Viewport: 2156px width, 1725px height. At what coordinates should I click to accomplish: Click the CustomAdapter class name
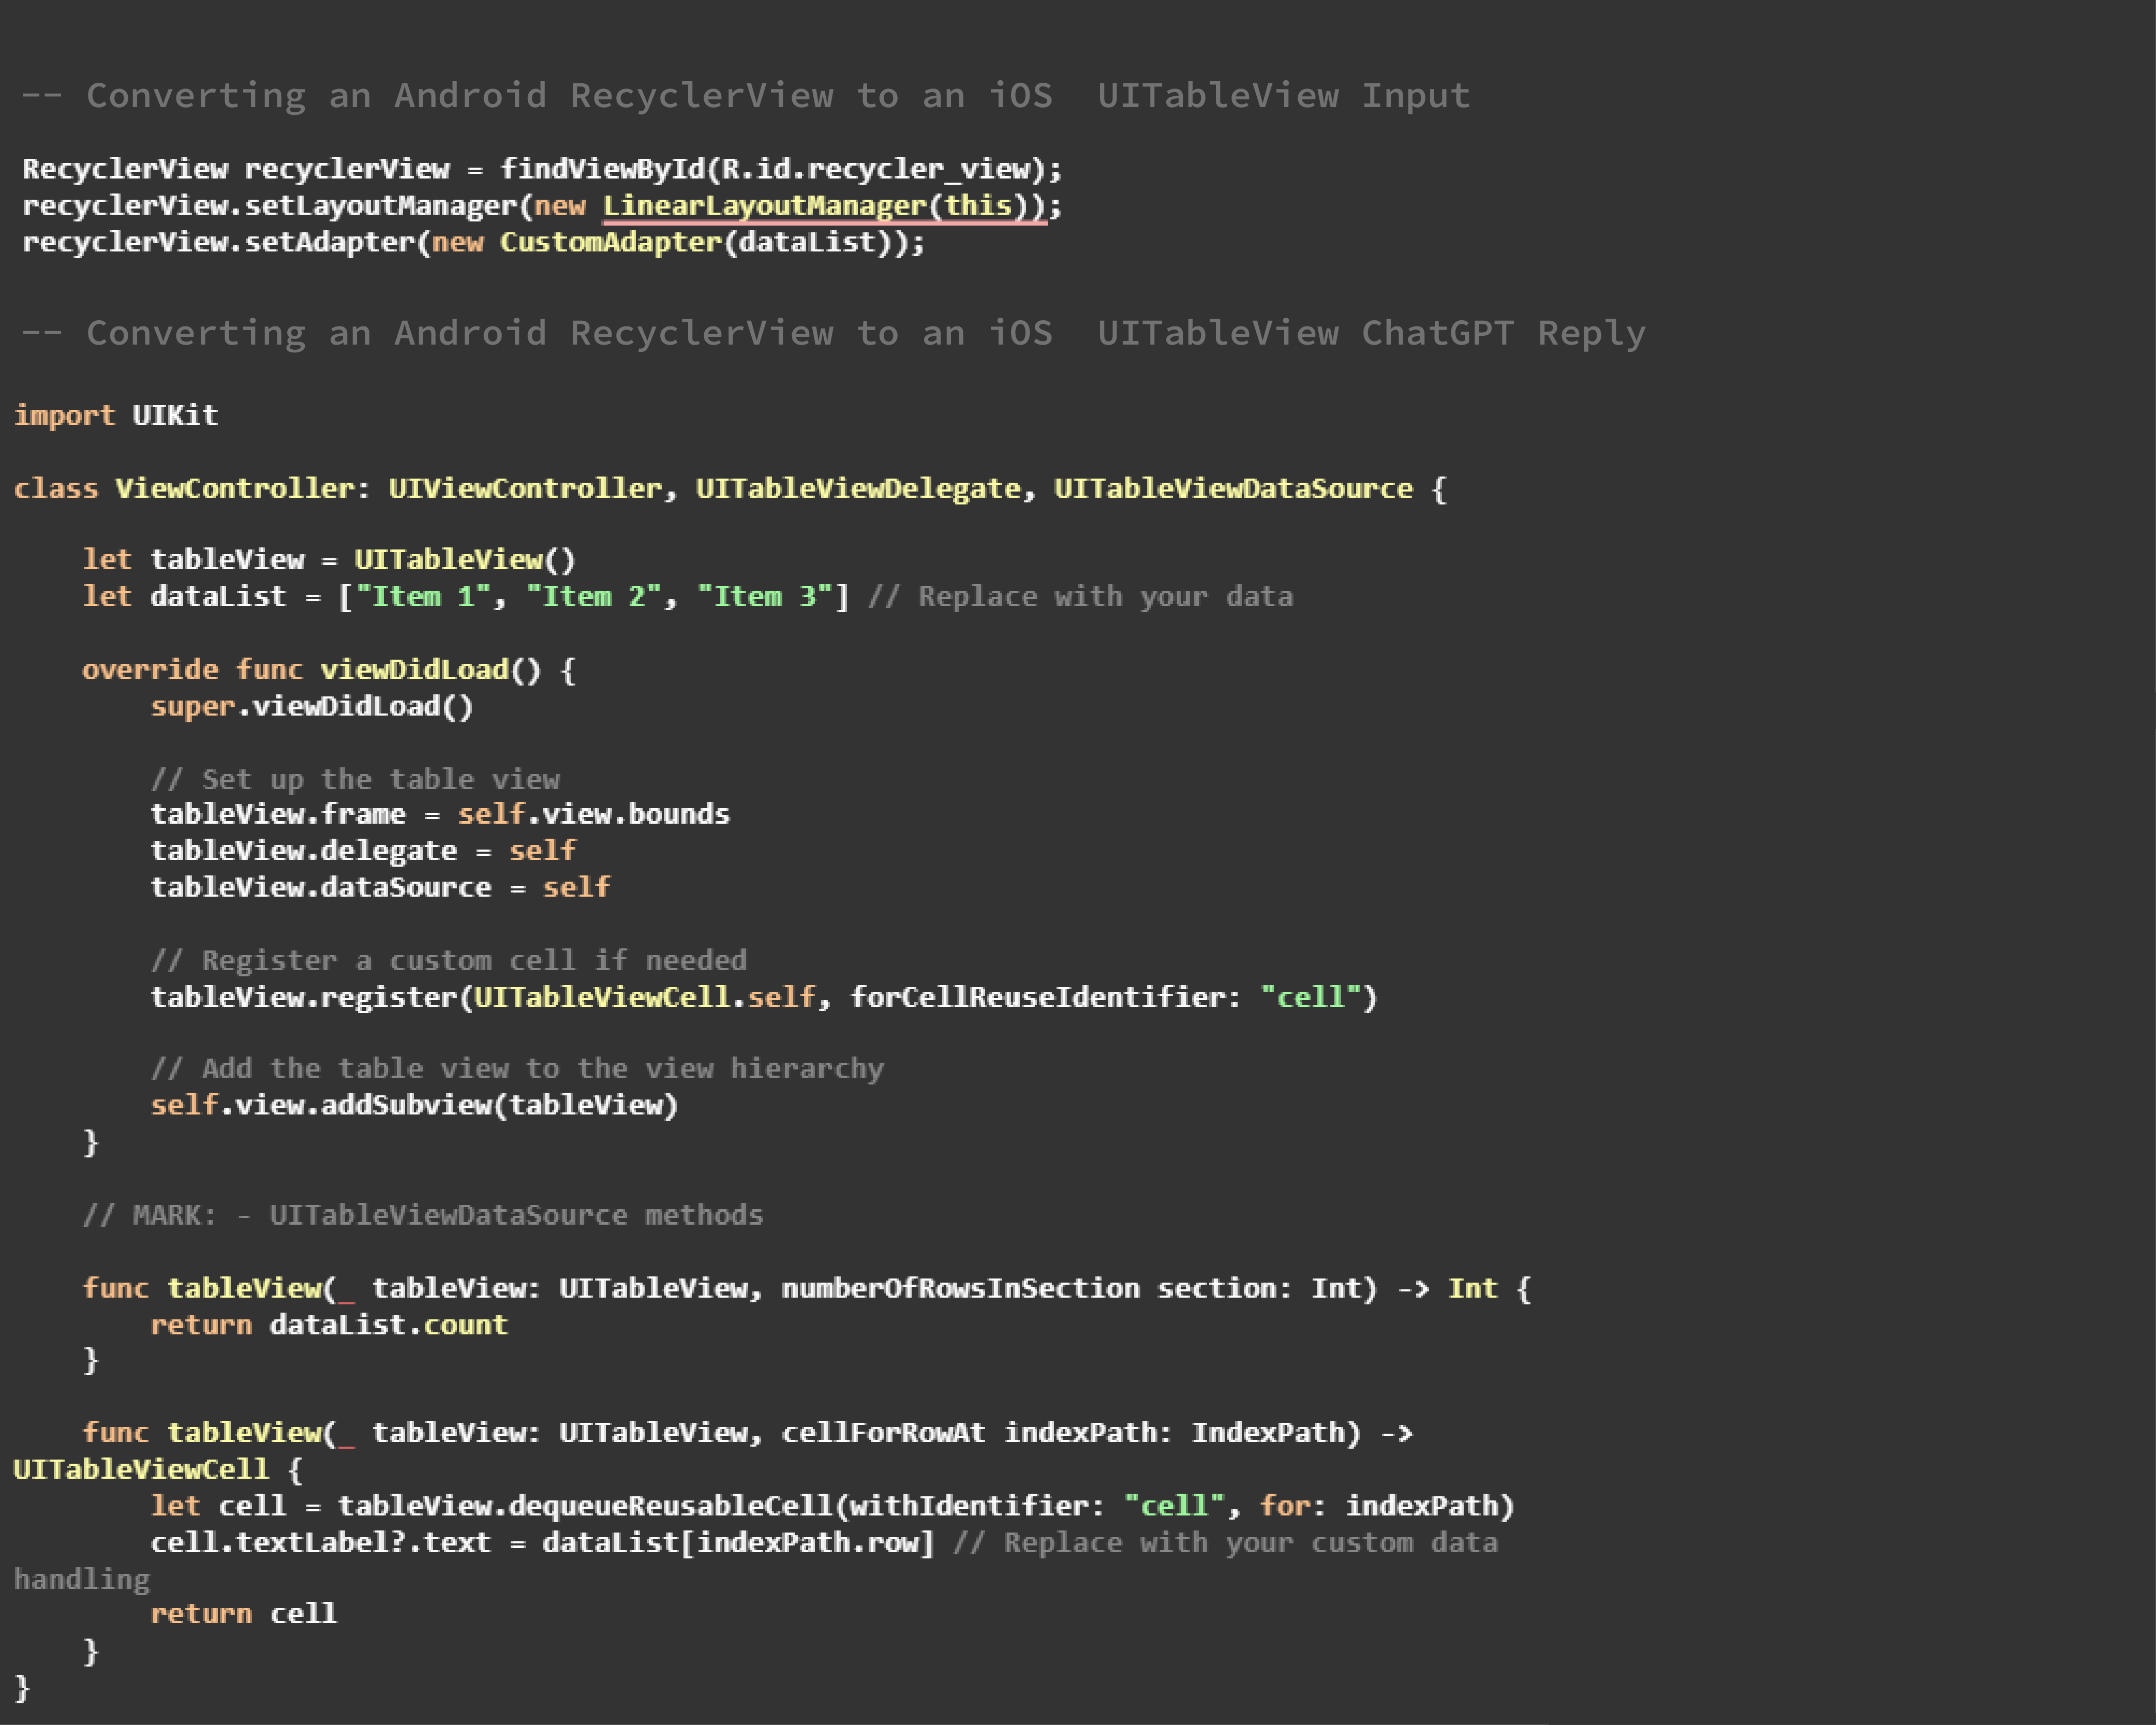[x=610, y=242]
